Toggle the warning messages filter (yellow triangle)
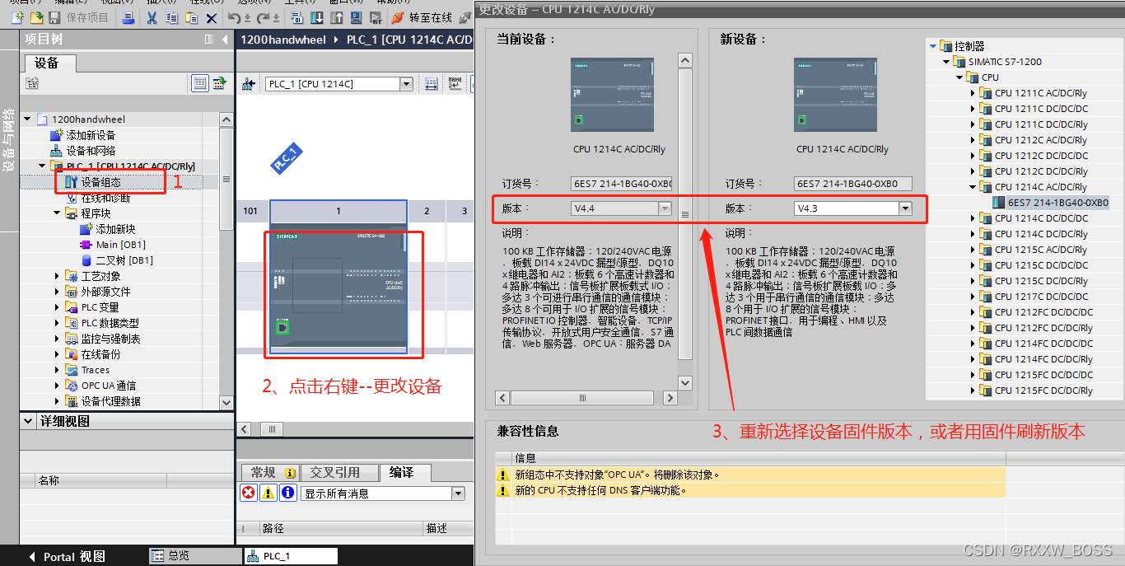The width and height of the screenshot is (1125, 566). coord(268,493)
